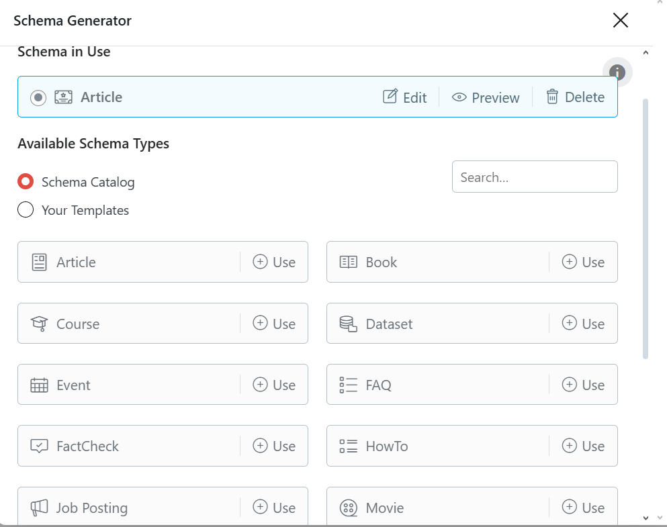This screenshot has width=667, height=527.
Task: Click the Book schema icon
Action: [349, 262]
